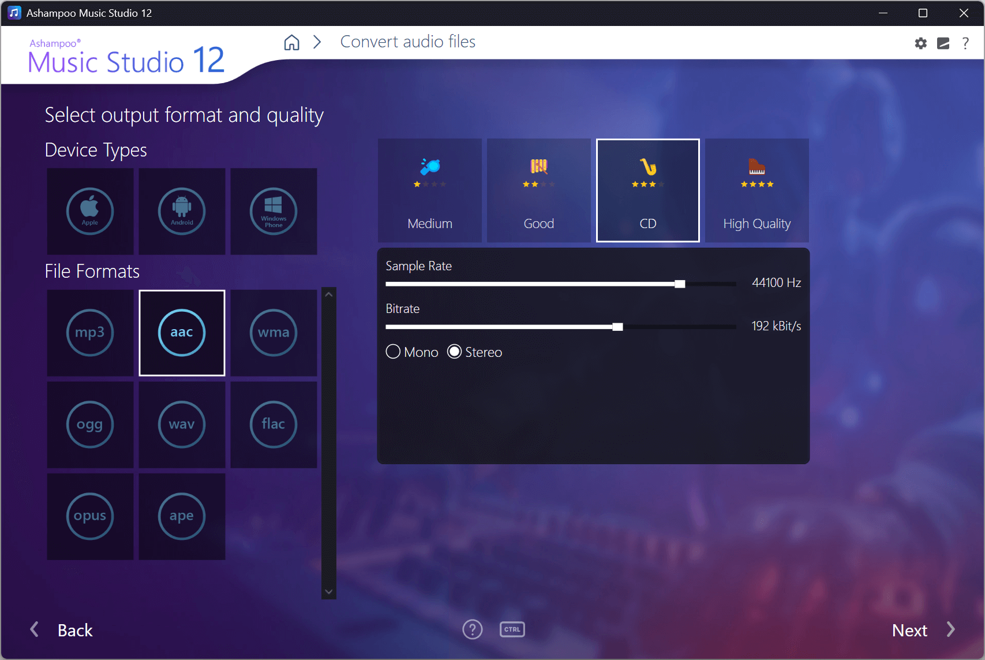The width and height of the screenshot is (985, 660).
Task: Select the wma file format
Action: [274, 333]
